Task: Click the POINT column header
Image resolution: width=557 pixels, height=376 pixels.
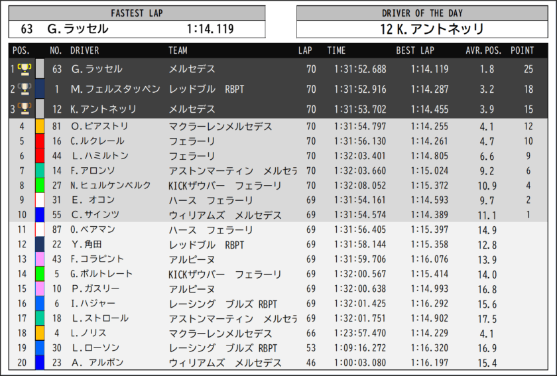Action: tap(523, 50)
